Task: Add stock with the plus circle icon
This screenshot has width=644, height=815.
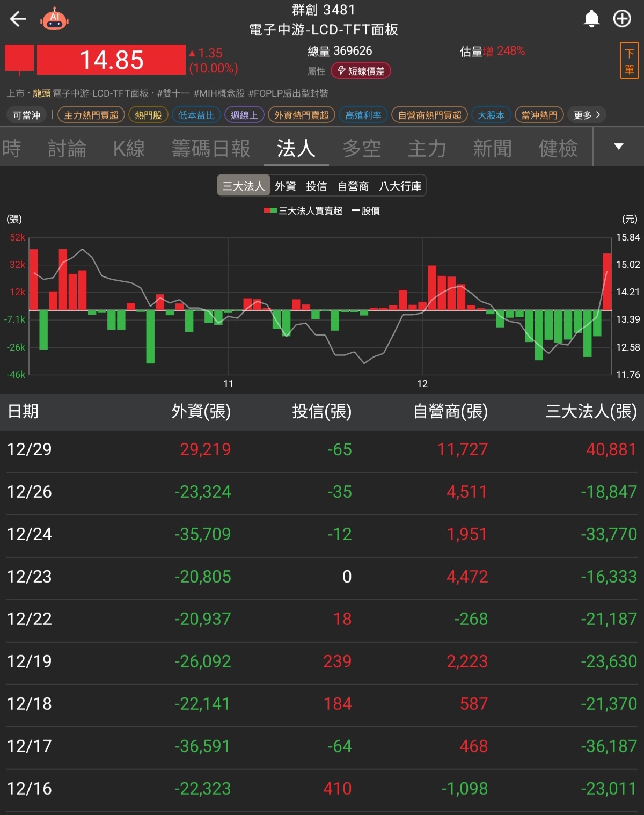Action: pos(622,19)
